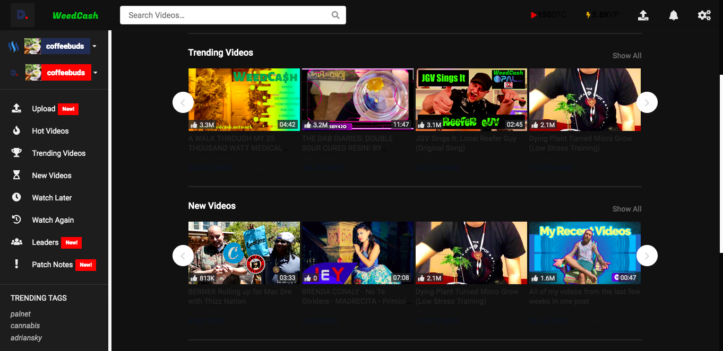
Task: Click the DTube logo icon
Action: (x=23, y=15)
